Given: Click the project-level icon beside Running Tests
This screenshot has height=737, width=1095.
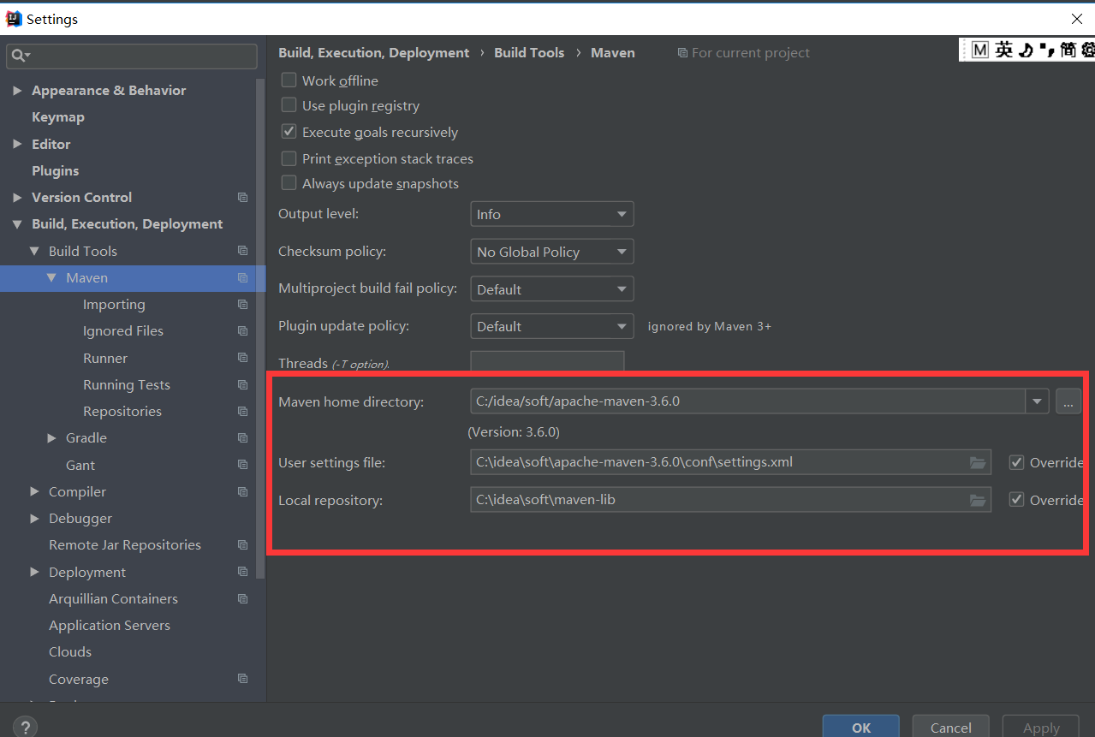Looking at the screenshot, I should click(x=243, y=384).
